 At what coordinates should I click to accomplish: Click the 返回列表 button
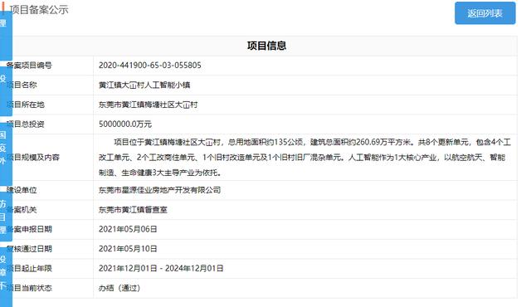pyautogui.click(x=485, y=13)
